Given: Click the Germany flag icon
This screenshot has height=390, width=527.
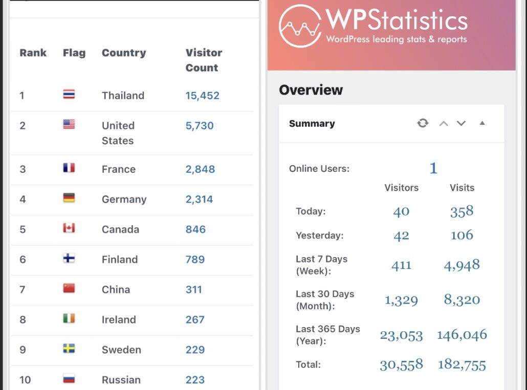Looking at the screenshot, I should coord(69,198).
